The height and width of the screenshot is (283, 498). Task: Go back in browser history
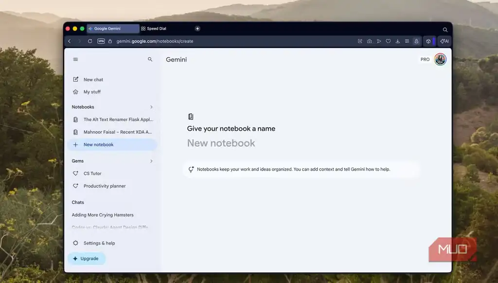[70, 41]
